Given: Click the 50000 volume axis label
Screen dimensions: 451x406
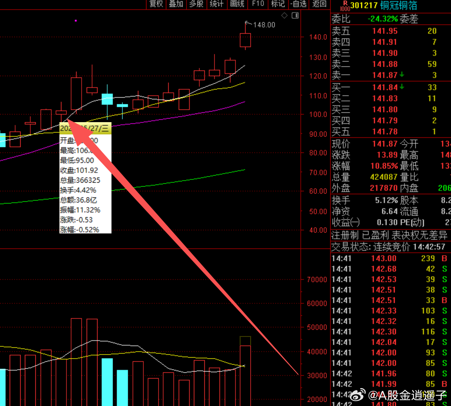Looking at the screenshot, I should coord(317,327).
